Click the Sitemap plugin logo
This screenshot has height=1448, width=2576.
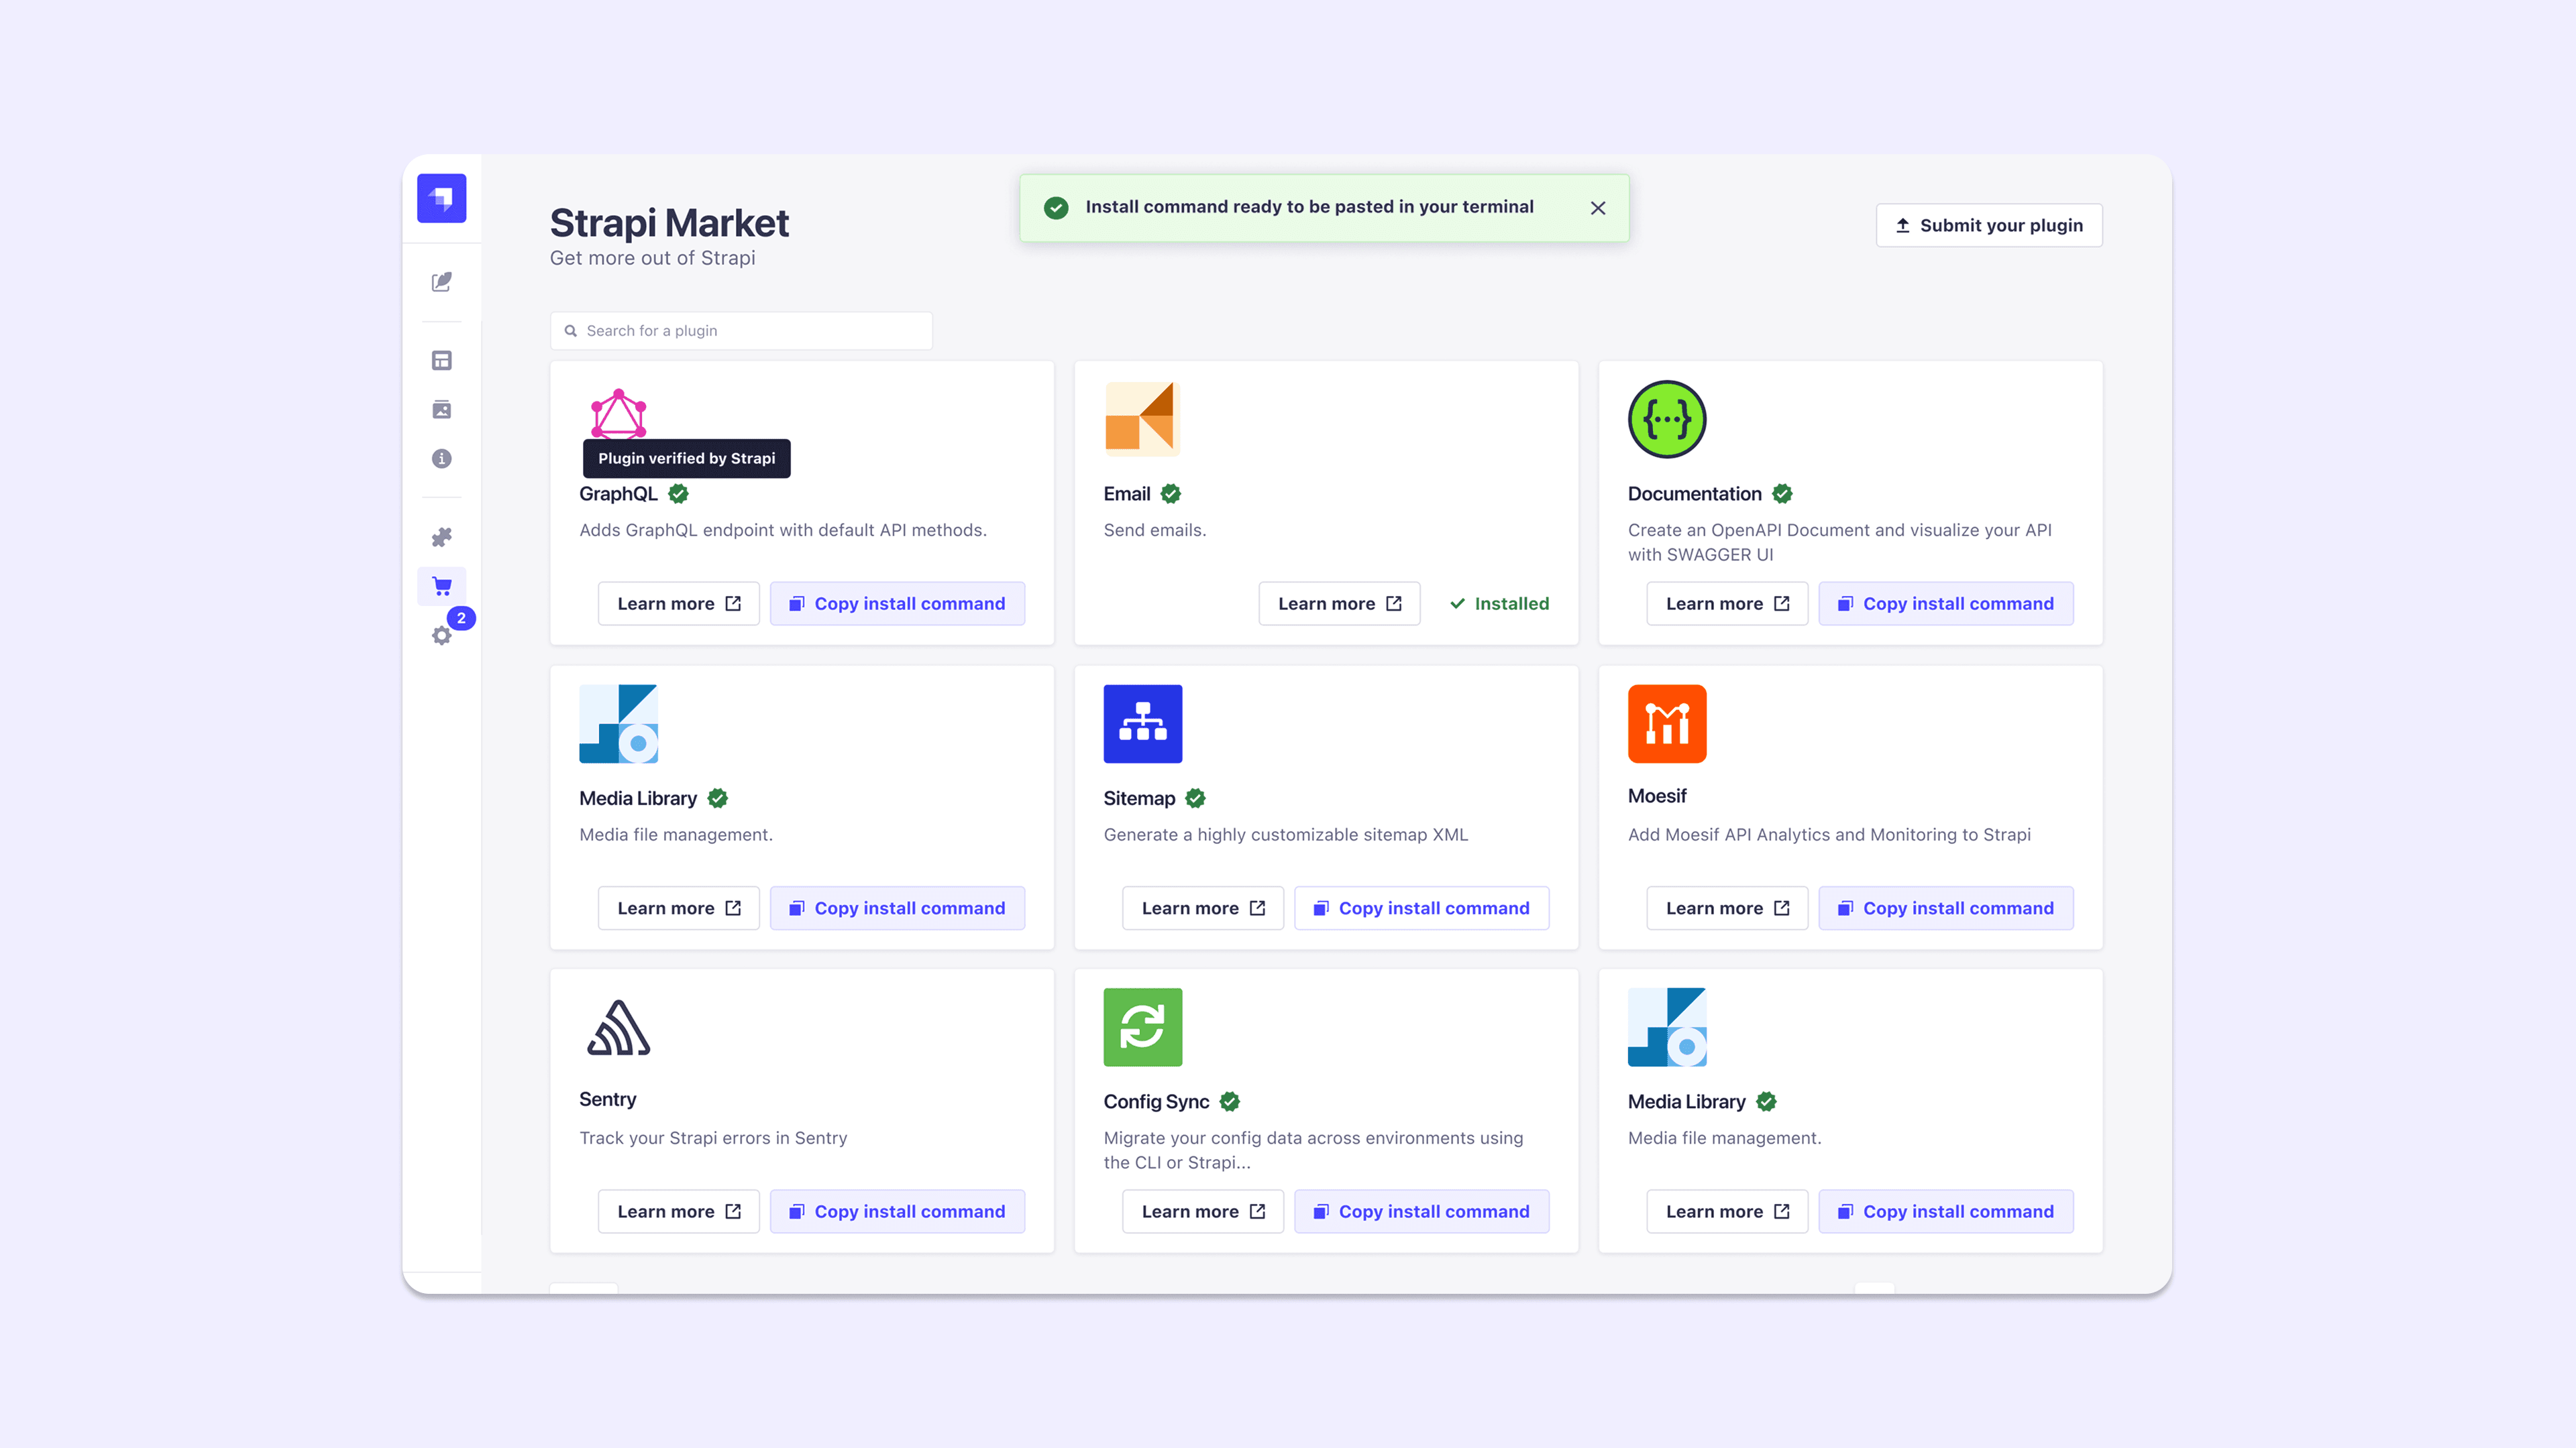1142,723
